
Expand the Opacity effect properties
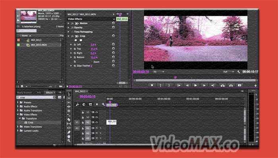pyautogui.click(x=68, y=28)
